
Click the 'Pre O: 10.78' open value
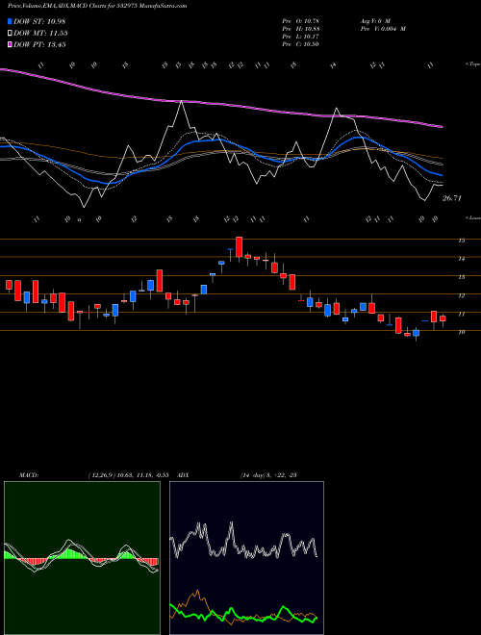pyautogui.click(x=301, y=20)
